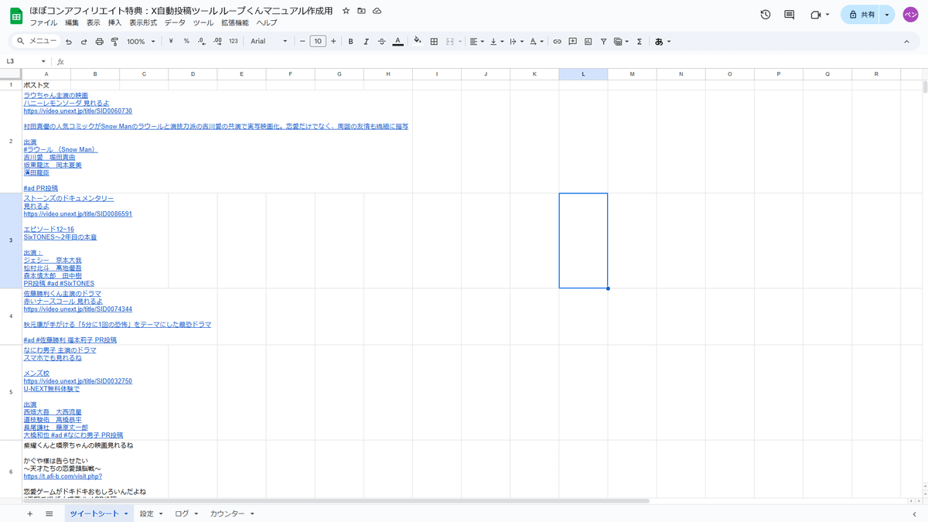Select the ツイートシート sheet tab
The width and height of the screenshot is (928, 522).
[98, 513]
